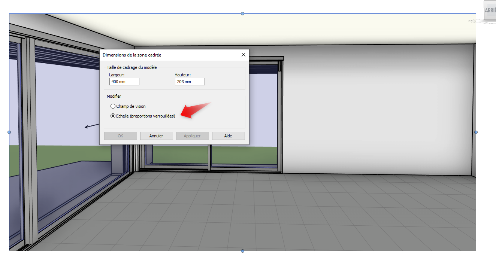Image resolution: width=496 pixels, height=265 pixels.
Task: Click the top crop region handle
Action: click(242, 14)
